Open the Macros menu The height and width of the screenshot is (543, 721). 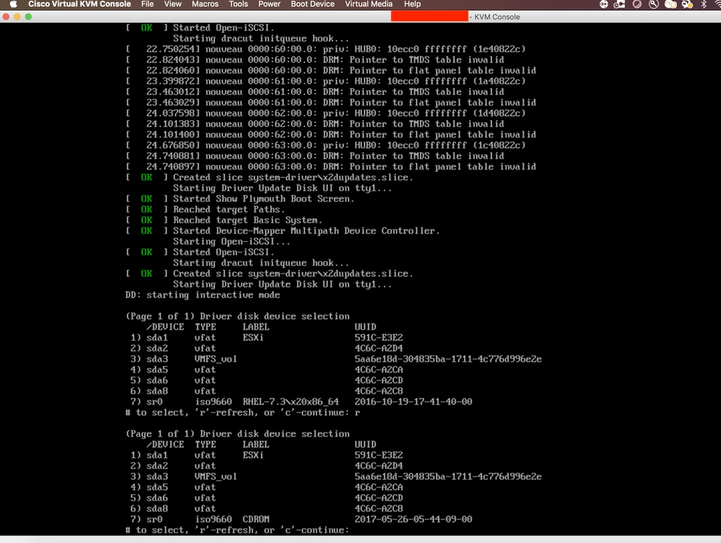[205, 4]
